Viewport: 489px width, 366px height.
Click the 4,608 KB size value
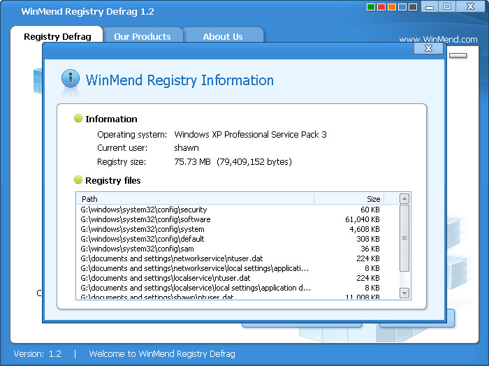coord(365,229)
